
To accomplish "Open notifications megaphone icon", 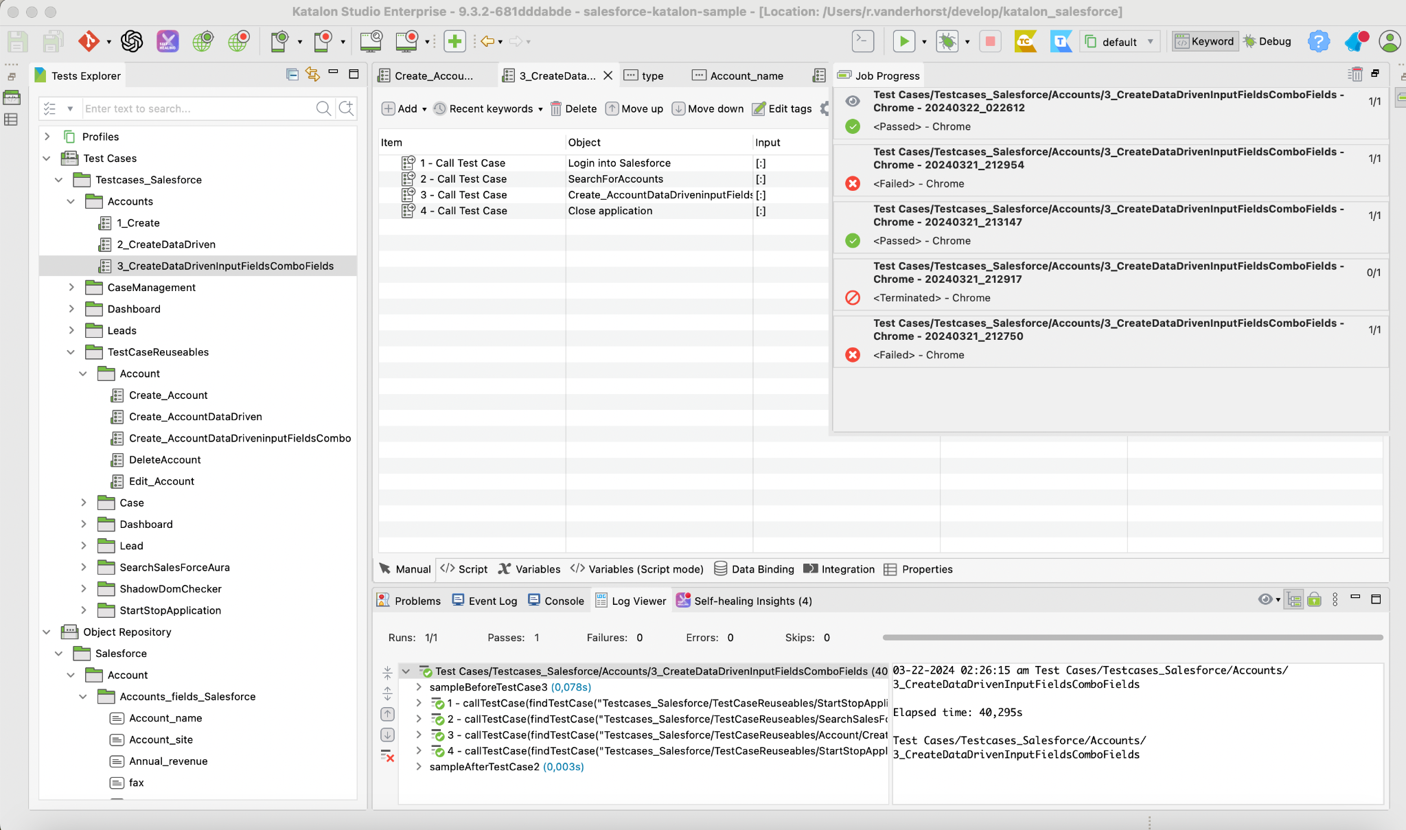I will [1356, 41].
